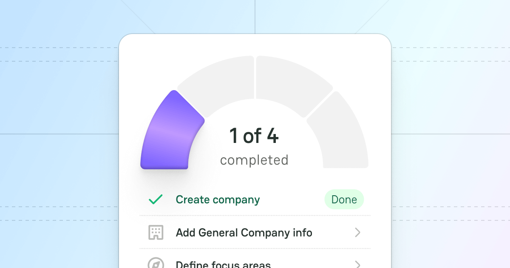Click the blue background left of the card
The width and height of the screenshot is (510, 268).
(x=59, y=170)
